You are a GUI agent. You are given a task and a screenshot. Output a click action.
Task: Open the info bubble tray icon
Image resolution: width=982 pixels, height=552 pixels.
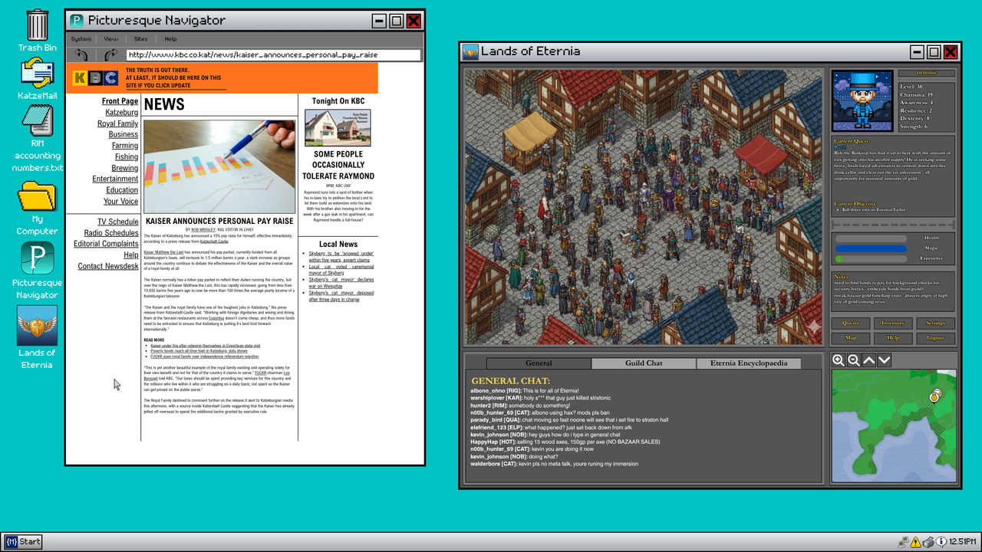[x=941, y=542]
